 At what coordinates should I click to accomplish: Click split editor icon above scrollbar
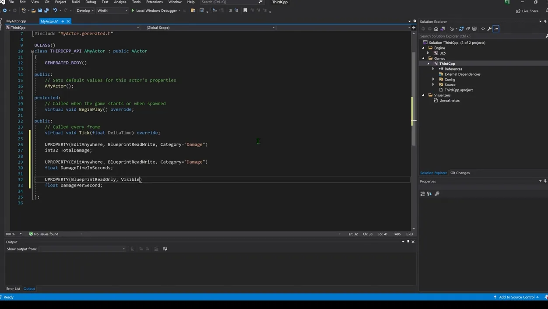(x=414, y=28)
